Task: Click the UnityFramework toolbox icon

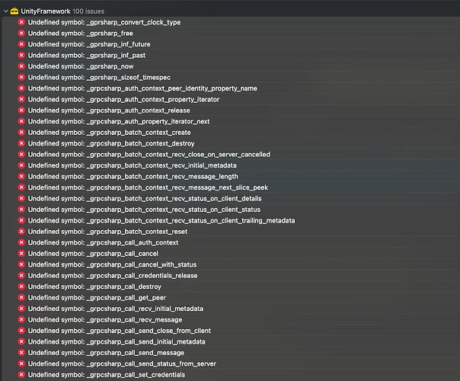Action: (14, 11)
